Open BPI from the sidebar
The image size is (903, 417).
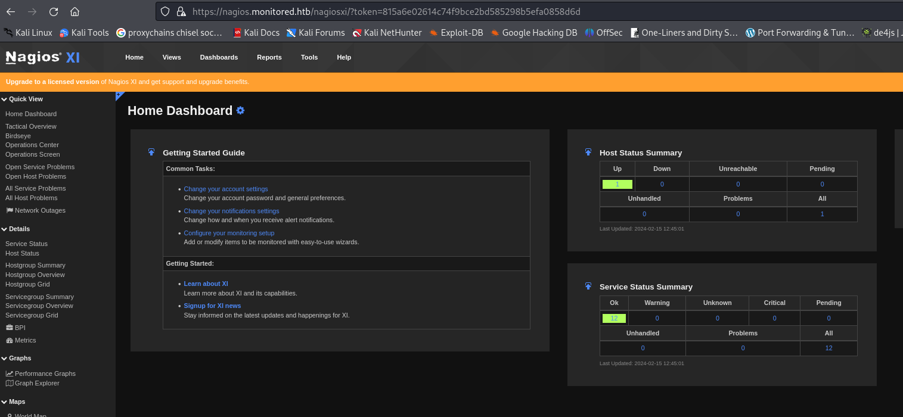click(15, 328)
